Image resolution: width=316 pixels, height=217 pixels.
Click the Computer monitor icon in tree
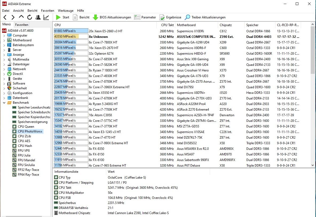pos(9,35)
